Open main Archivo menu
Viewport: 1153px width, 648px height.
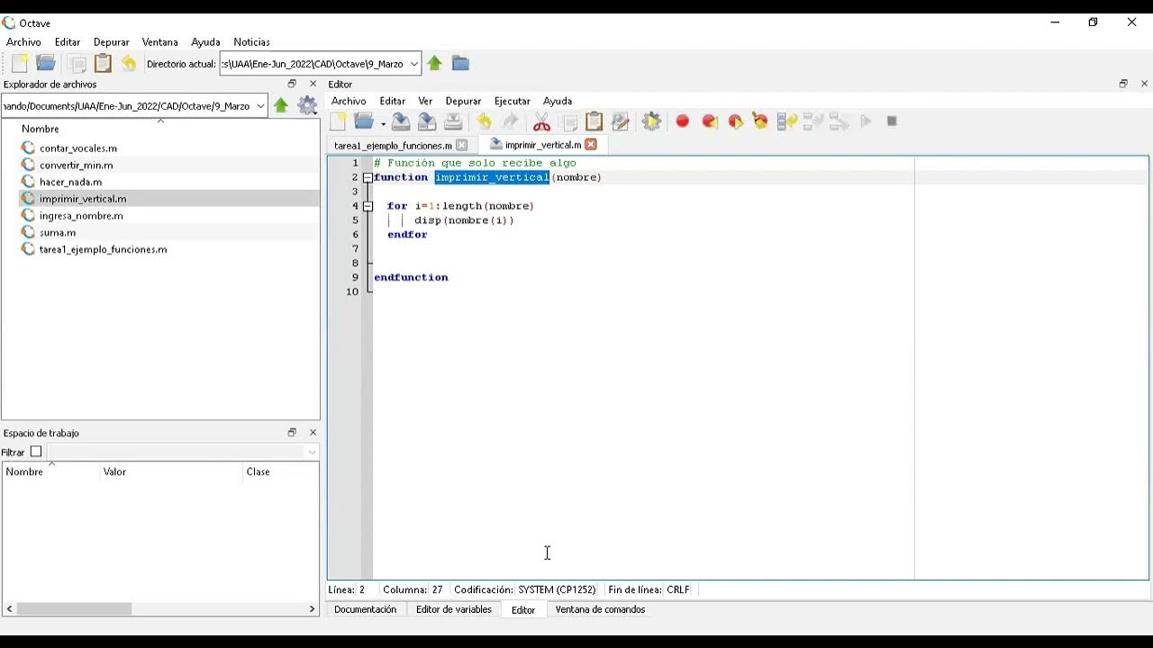coord(23,42)
